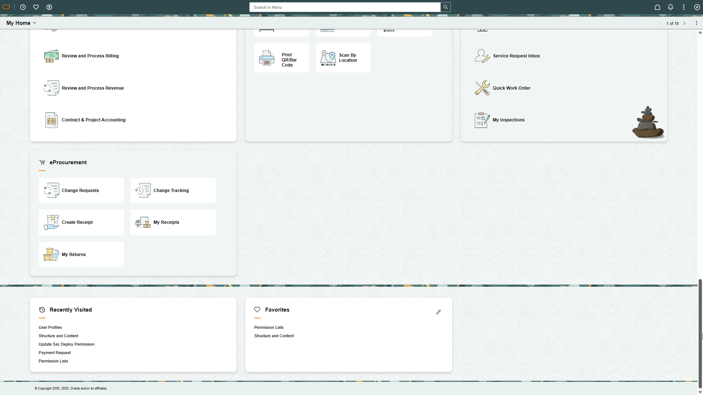Open the Change Tracking tile

tap(172, 190)
